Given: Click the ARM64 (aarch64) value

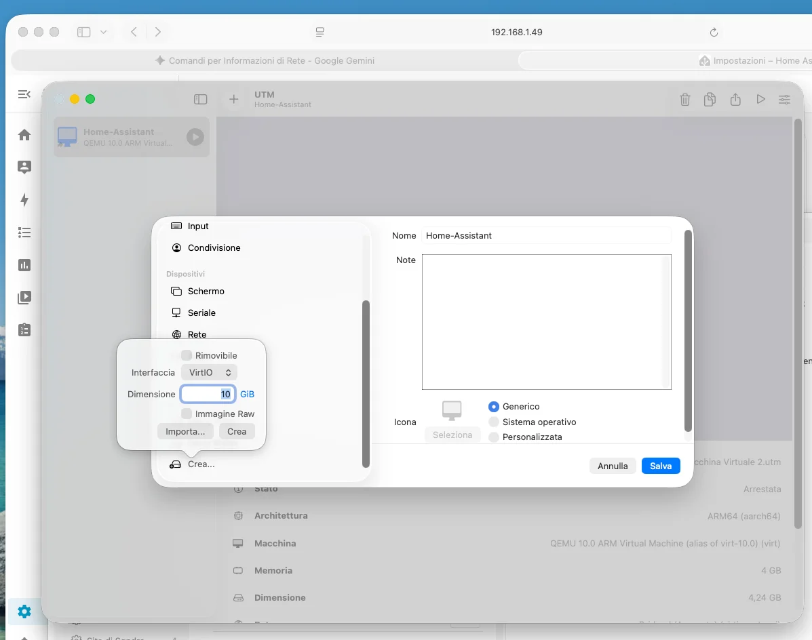Looking at the screenshot, I should point(743,517).
